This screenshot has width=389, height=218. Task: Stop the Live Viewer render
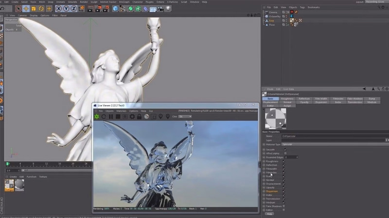click(118, 117)
